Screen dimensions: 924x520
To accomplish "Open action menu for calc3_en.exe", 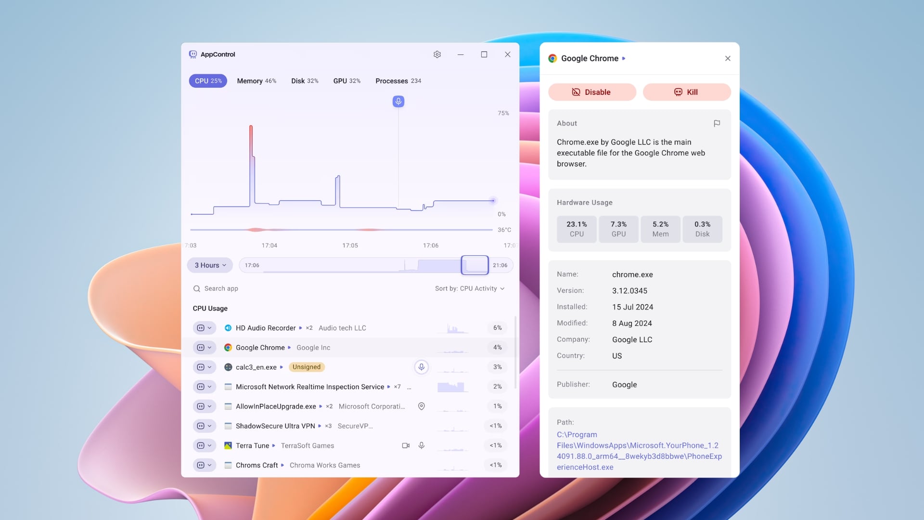I will pyautogui.click(x=205, y=367).
